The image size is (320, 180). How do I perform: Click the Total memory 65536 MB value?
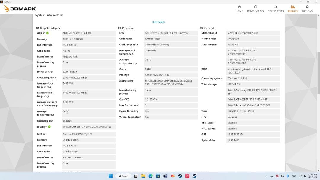(253, 44)
